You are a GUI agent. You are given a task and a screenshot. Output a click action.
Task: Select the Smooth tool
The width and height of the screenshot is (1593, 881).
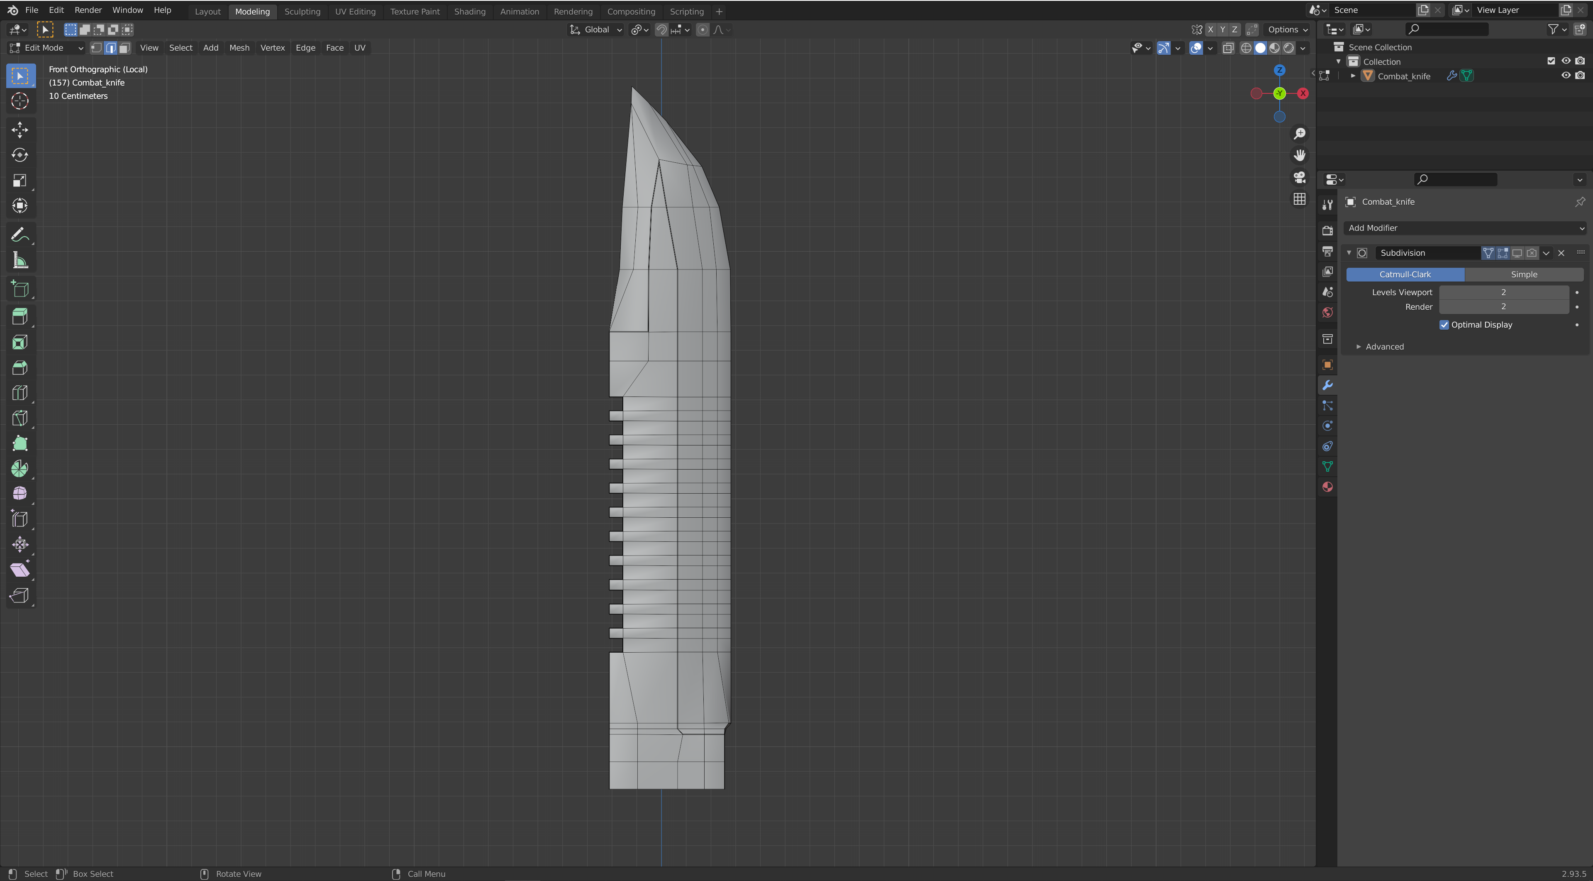tap(20, 494)
